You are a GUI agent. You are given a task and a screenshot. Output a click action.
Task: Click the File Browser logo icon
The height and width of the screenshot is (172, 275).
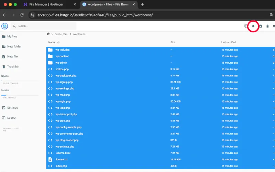(5, 26)
